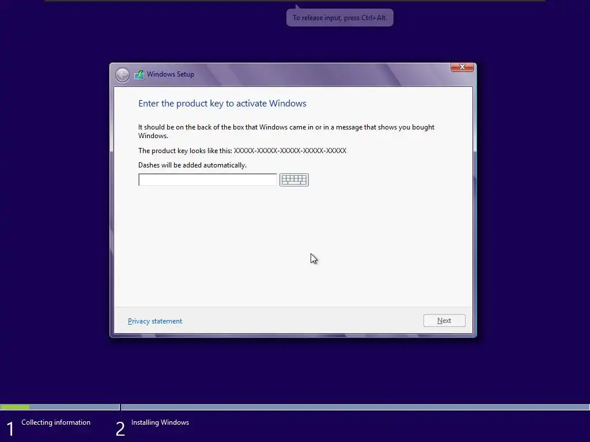The image size is (590, 442).
Task: Click the sample product key XXXXX pattern text
Action: click(290, 151)
